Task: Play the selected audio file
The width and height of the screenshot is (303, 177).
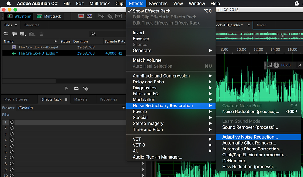Action: point(67,88)
